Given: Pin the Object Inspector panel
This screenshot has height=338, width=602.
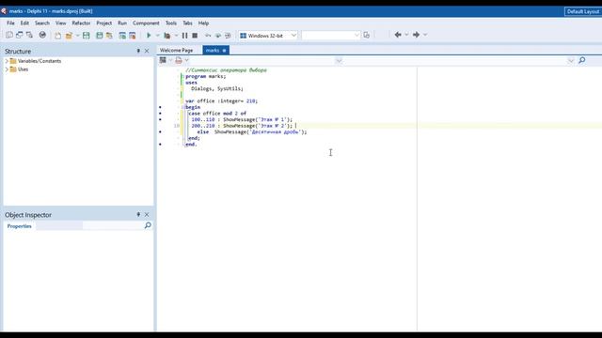Looking at the screenshot, I should pyautogui.click(x=138, y=214).
